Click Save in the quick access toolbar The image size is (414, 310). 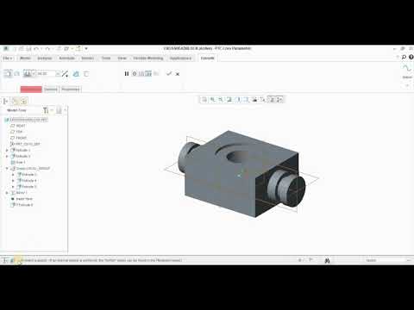click(x=28, y=48)
